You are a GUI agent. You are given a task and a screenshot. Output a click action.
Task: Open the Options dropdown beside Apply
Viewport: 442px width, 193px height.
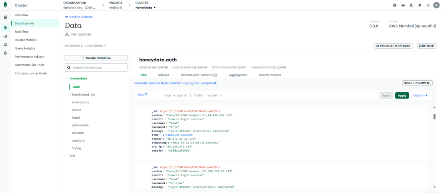[x=420, y=95]
